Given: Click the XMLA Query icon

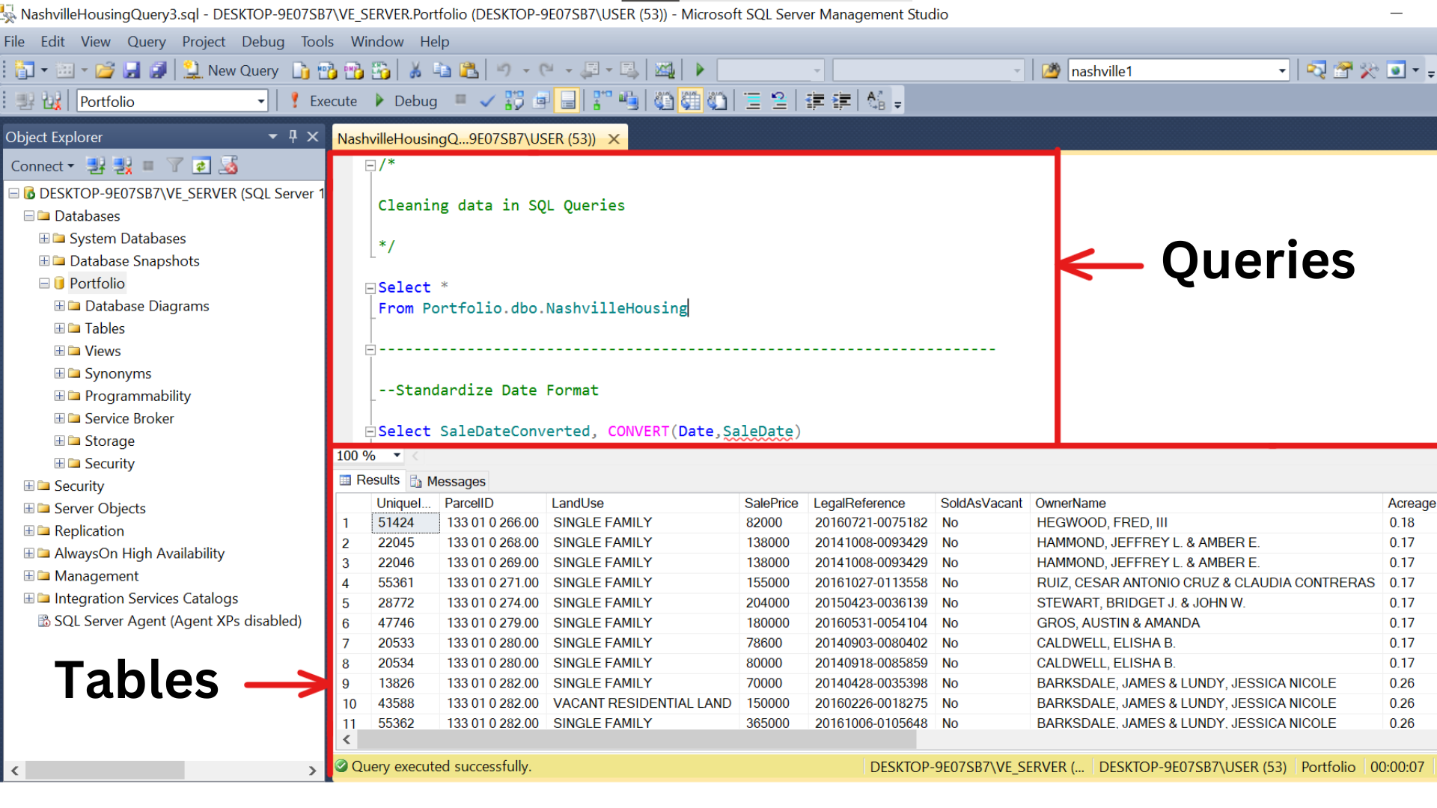Looking at the screenshot, I should click(x=381, y=70).
